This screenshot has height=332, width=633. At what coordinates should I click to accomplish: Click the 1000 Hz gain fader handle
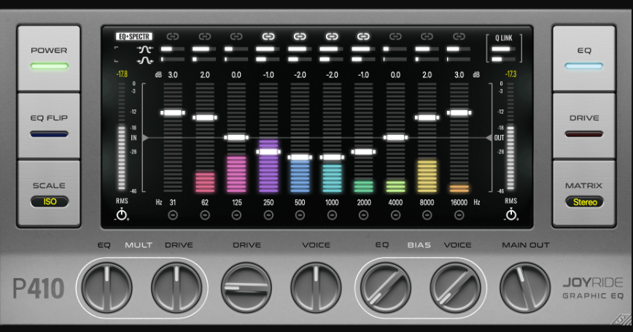click(332, 157)
